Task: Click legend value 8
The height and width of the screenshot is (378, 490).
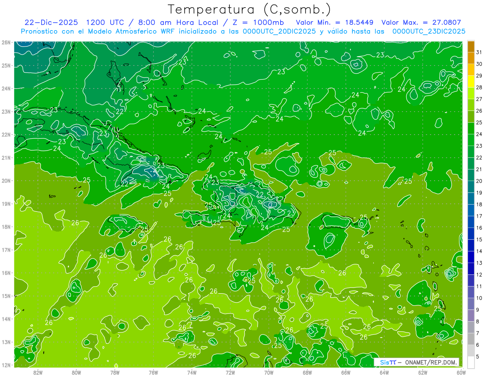Action: pos(478,321)
